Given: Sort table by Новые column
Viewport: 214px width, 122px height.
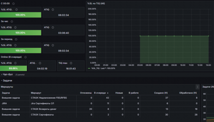Looking at the screenshot, I should [119, 93].
